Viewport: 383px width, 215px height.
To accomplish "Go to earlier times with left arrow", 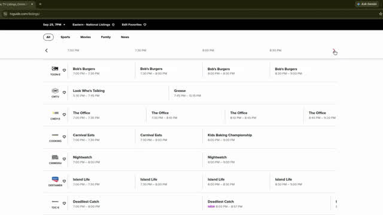I will pyautogui.click(x=47, y=50).
